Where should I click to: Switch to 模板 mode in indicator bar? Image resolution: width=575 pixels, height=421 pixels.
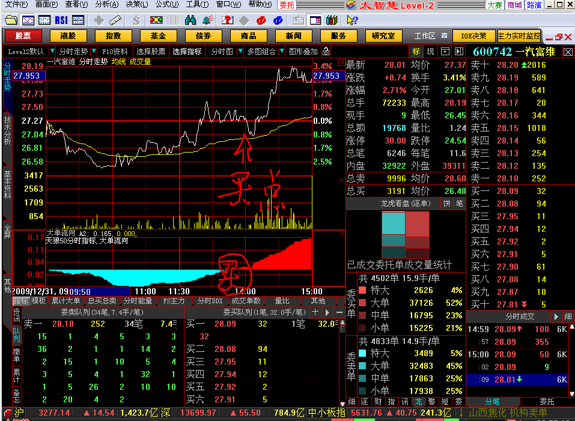click(38, 301)
